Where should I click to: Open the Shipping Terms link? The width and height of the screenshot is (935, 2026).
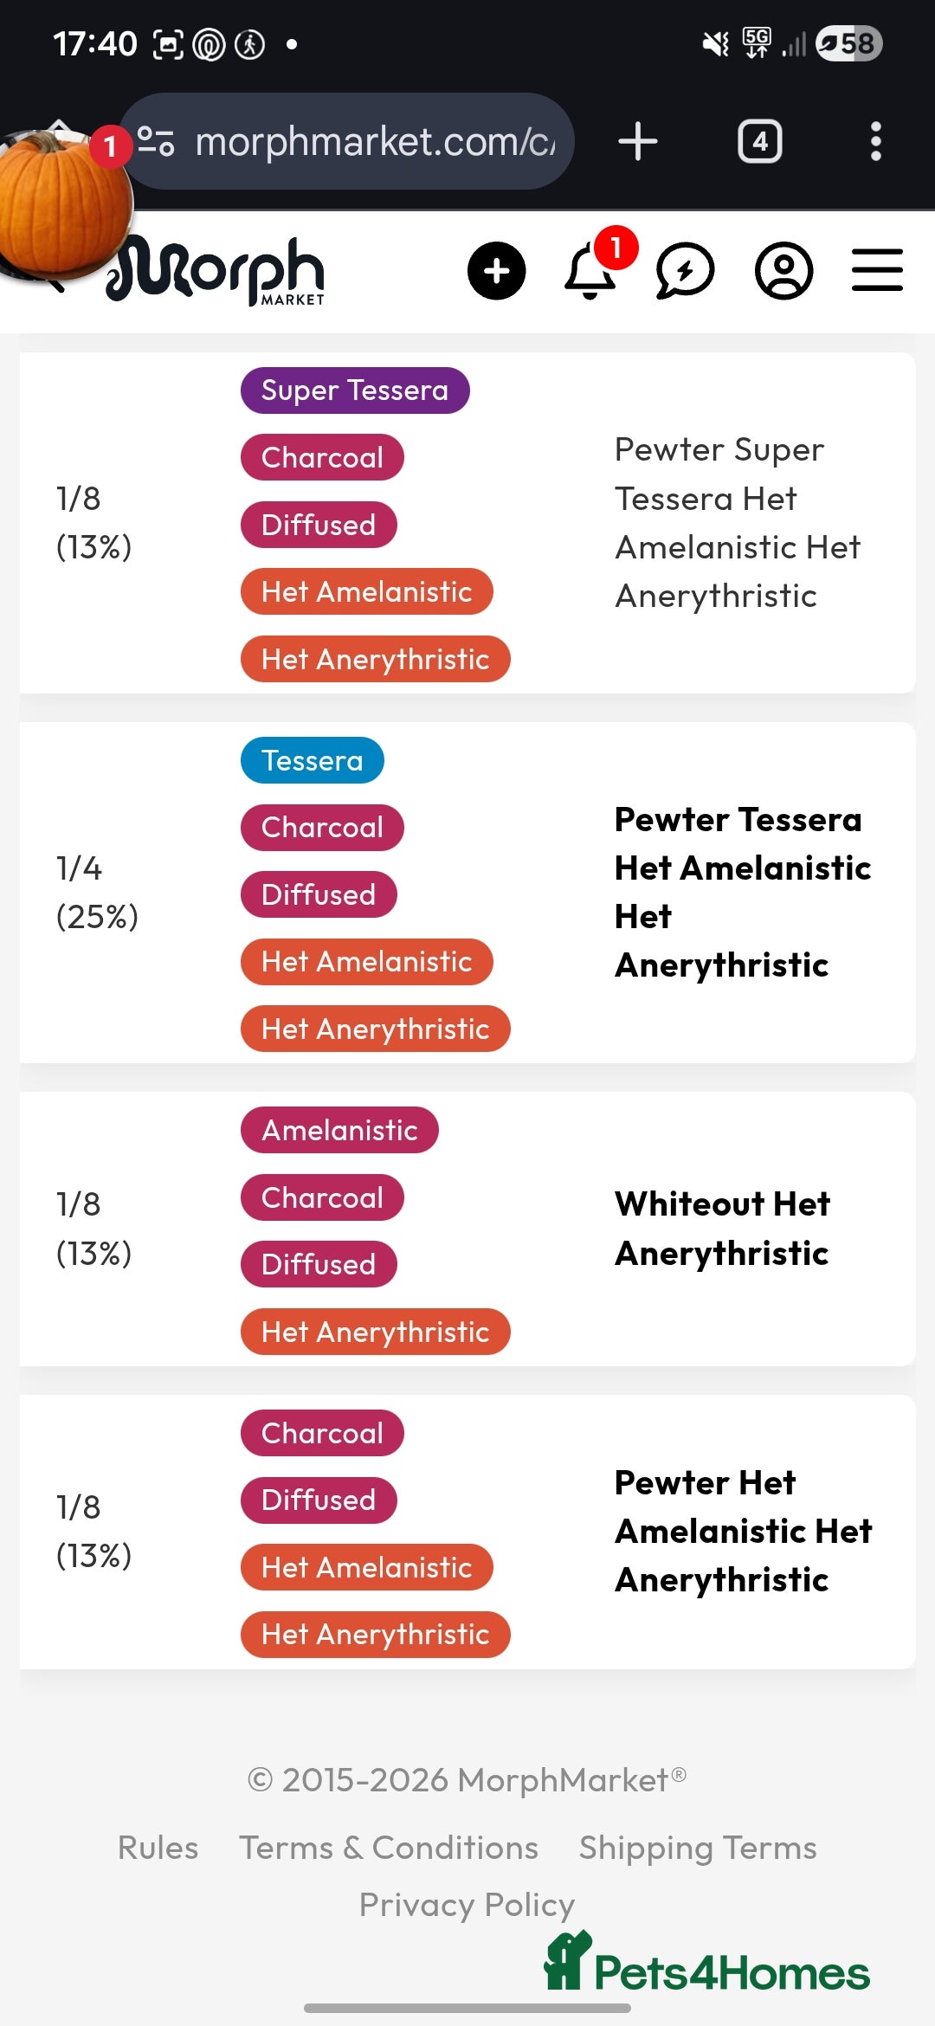tap(698, 1848)
